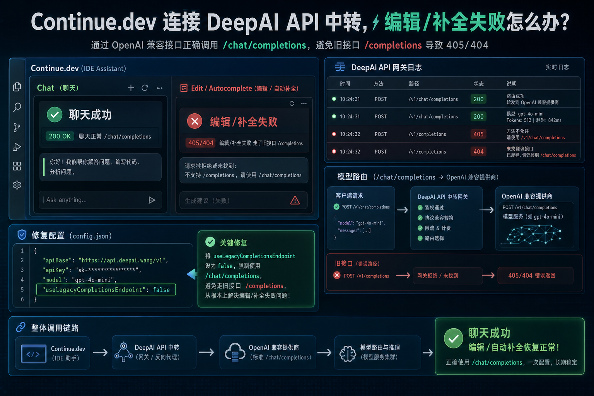The width and height of the screenshot is (594, 396).
Task: Open the Explorer files icon in sidebar
Action: (x=17, y=87)
